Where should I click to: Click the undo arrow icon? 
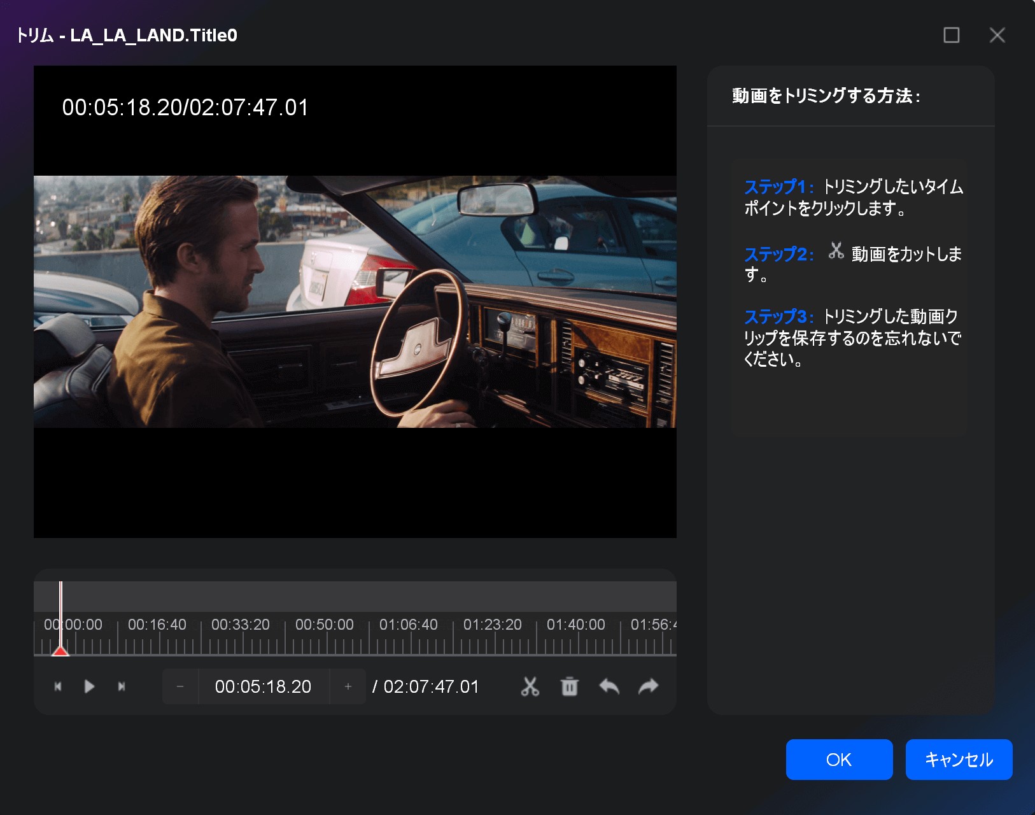click(x=609, y=686)
